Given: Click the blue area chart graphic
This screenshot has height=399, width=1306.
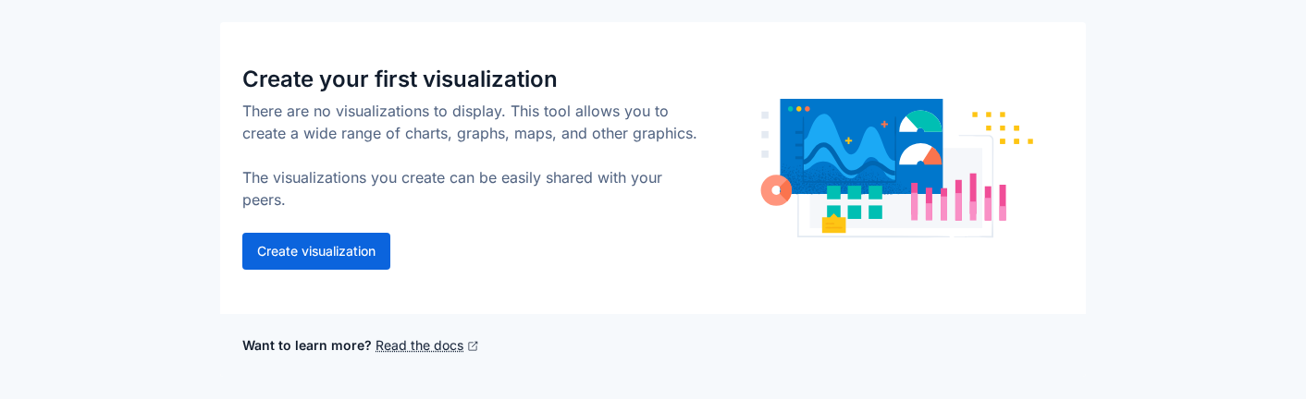Looking at the screenshot, I should point(849,147).
